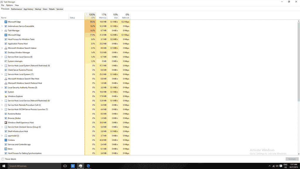Click the Runtime Broker icon
Viewport: 300px width, 169px height.
6,114
